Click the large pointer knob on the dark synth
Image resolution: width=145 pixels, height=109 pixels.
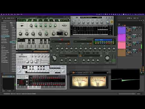(54, 58)
